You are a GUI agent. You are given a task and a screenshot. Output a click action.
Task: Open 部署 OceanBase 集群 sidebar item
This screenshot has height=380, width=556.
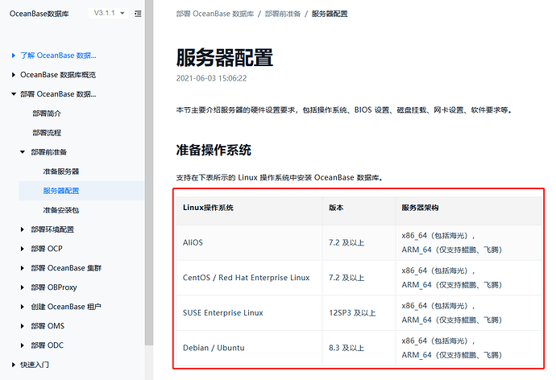pyautogui.click(x=66, y=268)
